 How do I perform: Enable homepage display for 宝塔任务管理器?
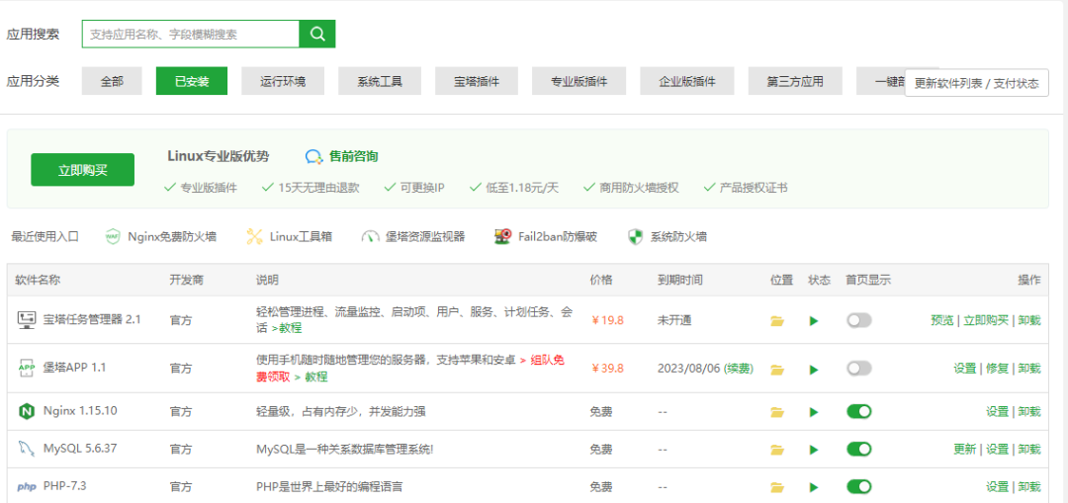(858, 320)
